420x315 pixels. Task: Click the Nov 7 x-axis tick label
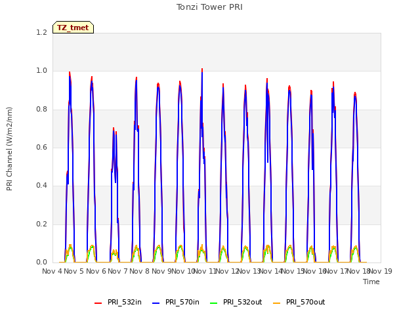117,271
